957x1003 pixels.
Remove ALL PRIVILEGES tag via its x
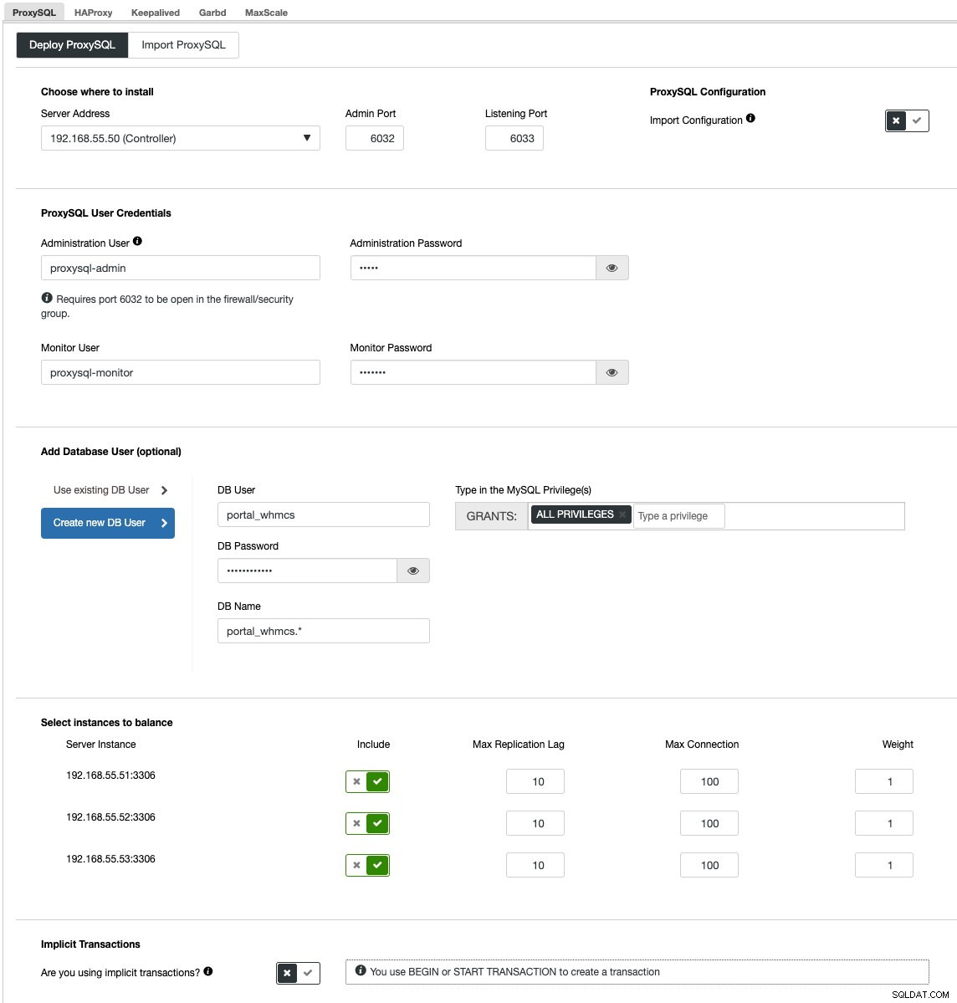coord(622,514)
